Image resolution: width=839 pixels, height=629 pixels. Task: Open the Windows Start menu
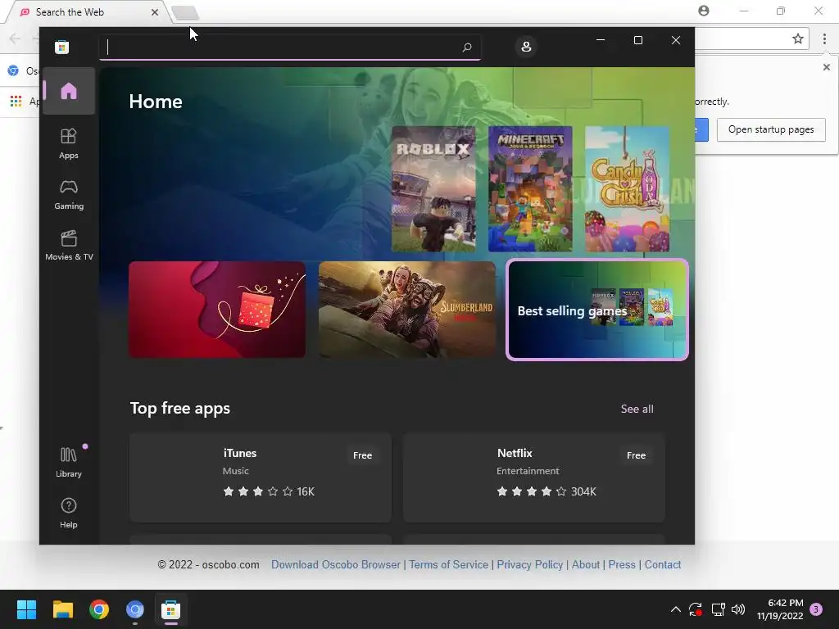click(x=26, y=609)
